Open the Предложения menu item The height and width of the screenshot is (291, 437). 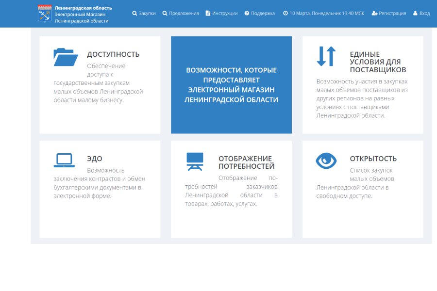[184, 14]
